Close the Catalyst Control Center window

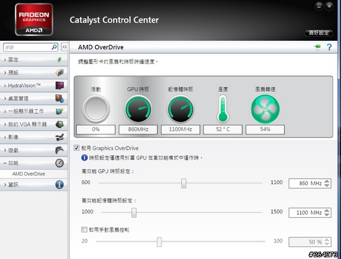329,6
